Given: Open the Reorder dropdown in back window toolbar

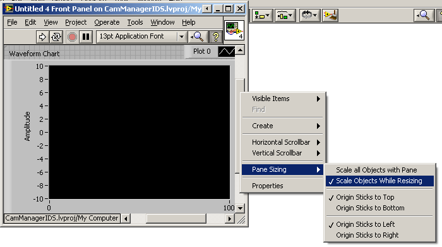Looking at the screenshot, I should 309,16.
